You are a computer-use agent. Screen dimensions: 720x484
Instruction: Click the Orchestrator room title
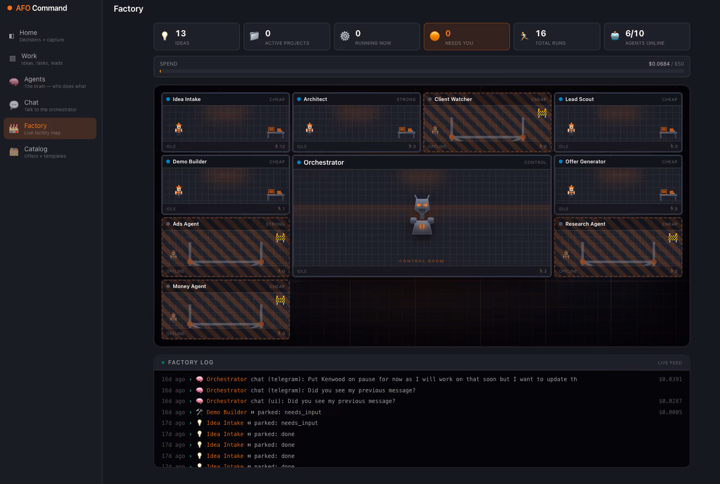click(x=324, y=162)
